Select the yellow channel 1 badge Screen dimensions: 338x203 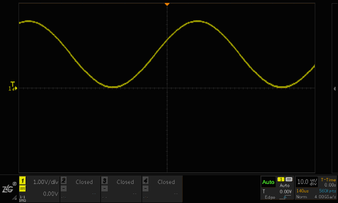pyautogui.click(x=22, y=181)
